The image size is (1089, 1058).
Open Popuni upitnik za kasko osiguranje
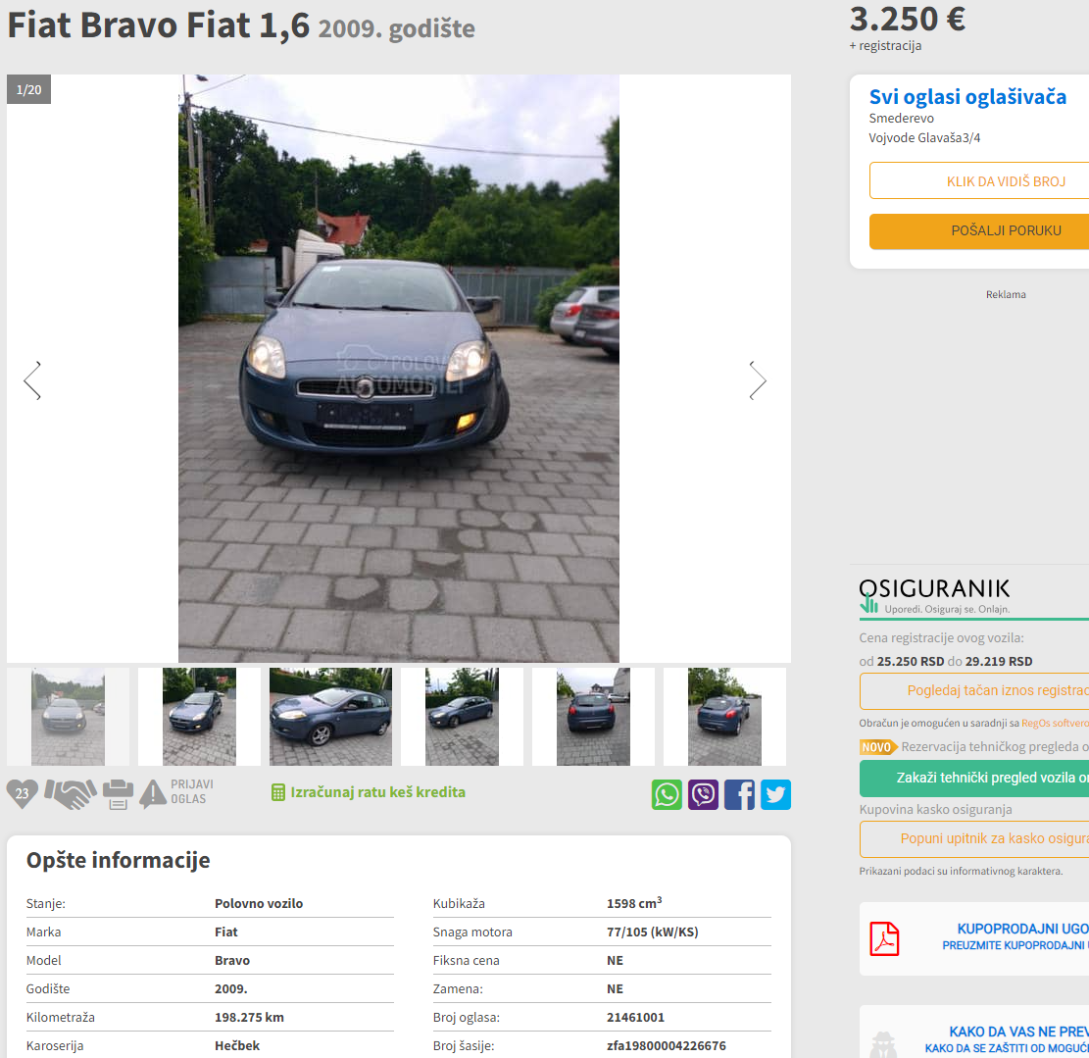pos(973,838)
